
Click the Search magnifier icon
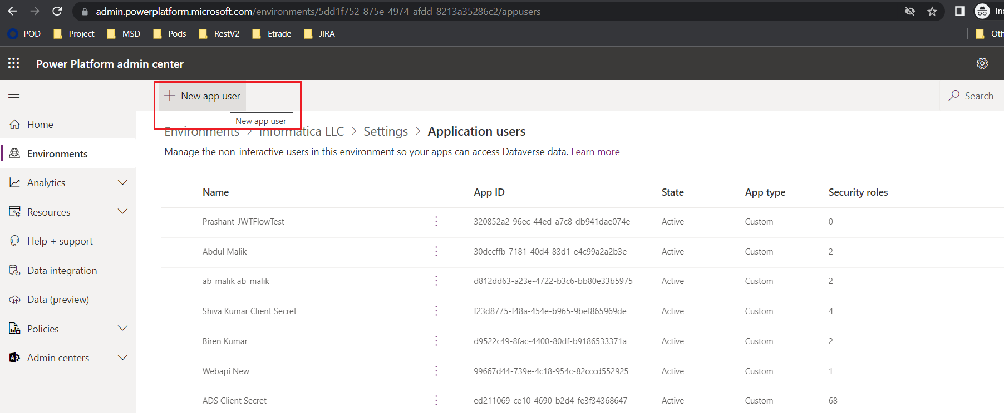(954, 96)
